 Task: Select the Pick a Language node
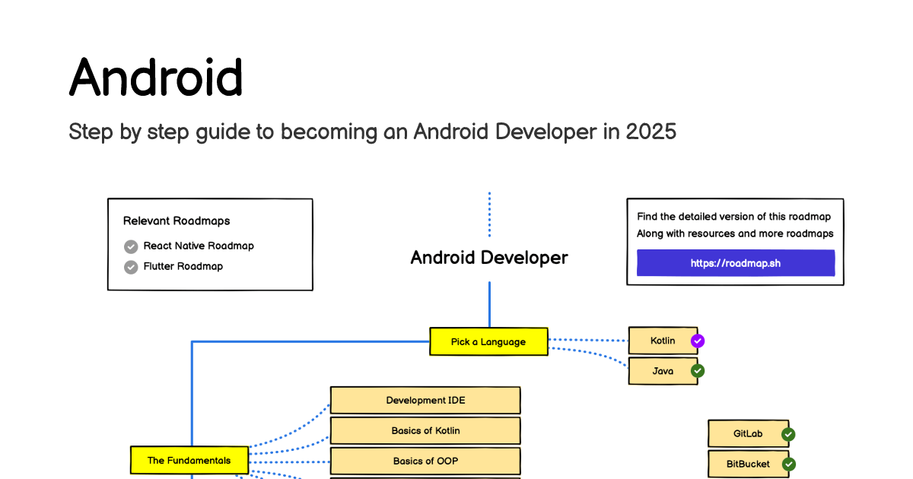pos(488,341)
